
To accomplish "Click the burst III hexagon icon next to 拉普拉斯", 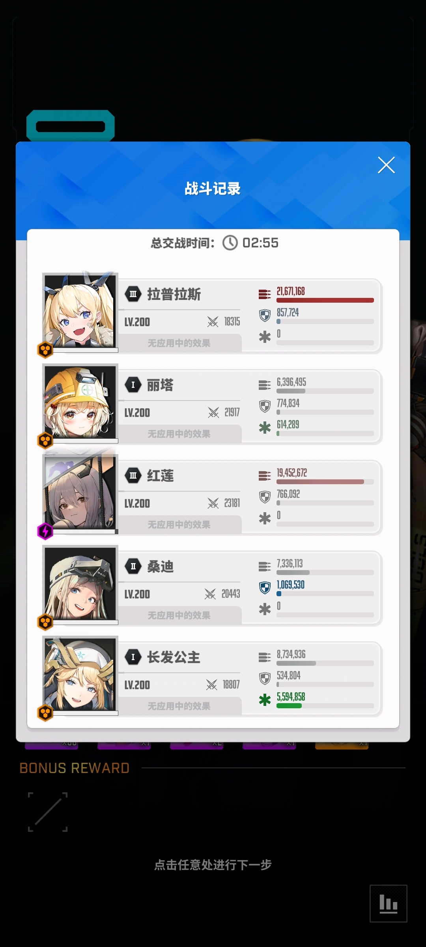I will pyautogui.click(x=133, y=294).
